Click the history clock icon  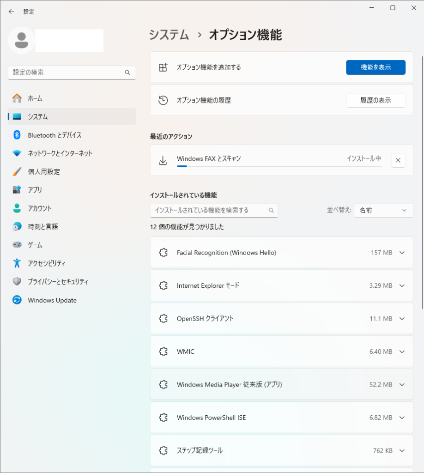(x=163, y=100)
